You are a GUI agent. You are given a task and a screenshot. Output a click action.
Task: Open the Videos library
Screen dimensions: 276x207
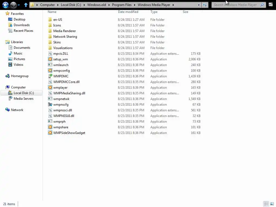pyautogui.click(x=19, y=65)
